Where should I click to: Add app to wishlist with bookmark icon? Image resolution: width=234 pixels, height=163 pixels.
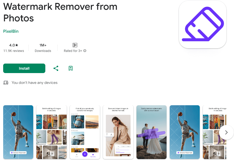71,68
